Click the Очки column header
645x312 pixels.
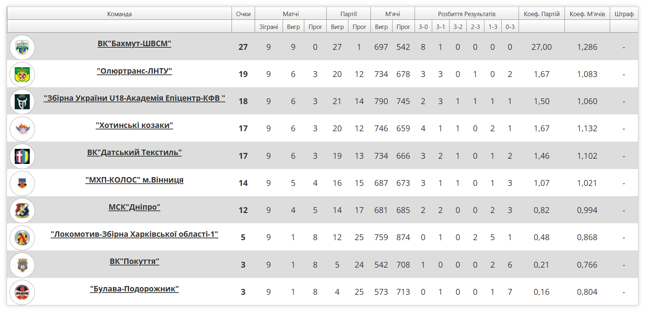243,14
